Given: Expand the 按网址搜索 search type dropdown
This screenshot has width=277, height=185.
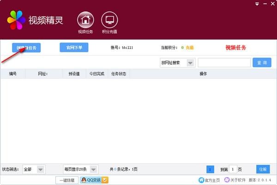Looking at the screenshot, I should click(x=190, y=63).
